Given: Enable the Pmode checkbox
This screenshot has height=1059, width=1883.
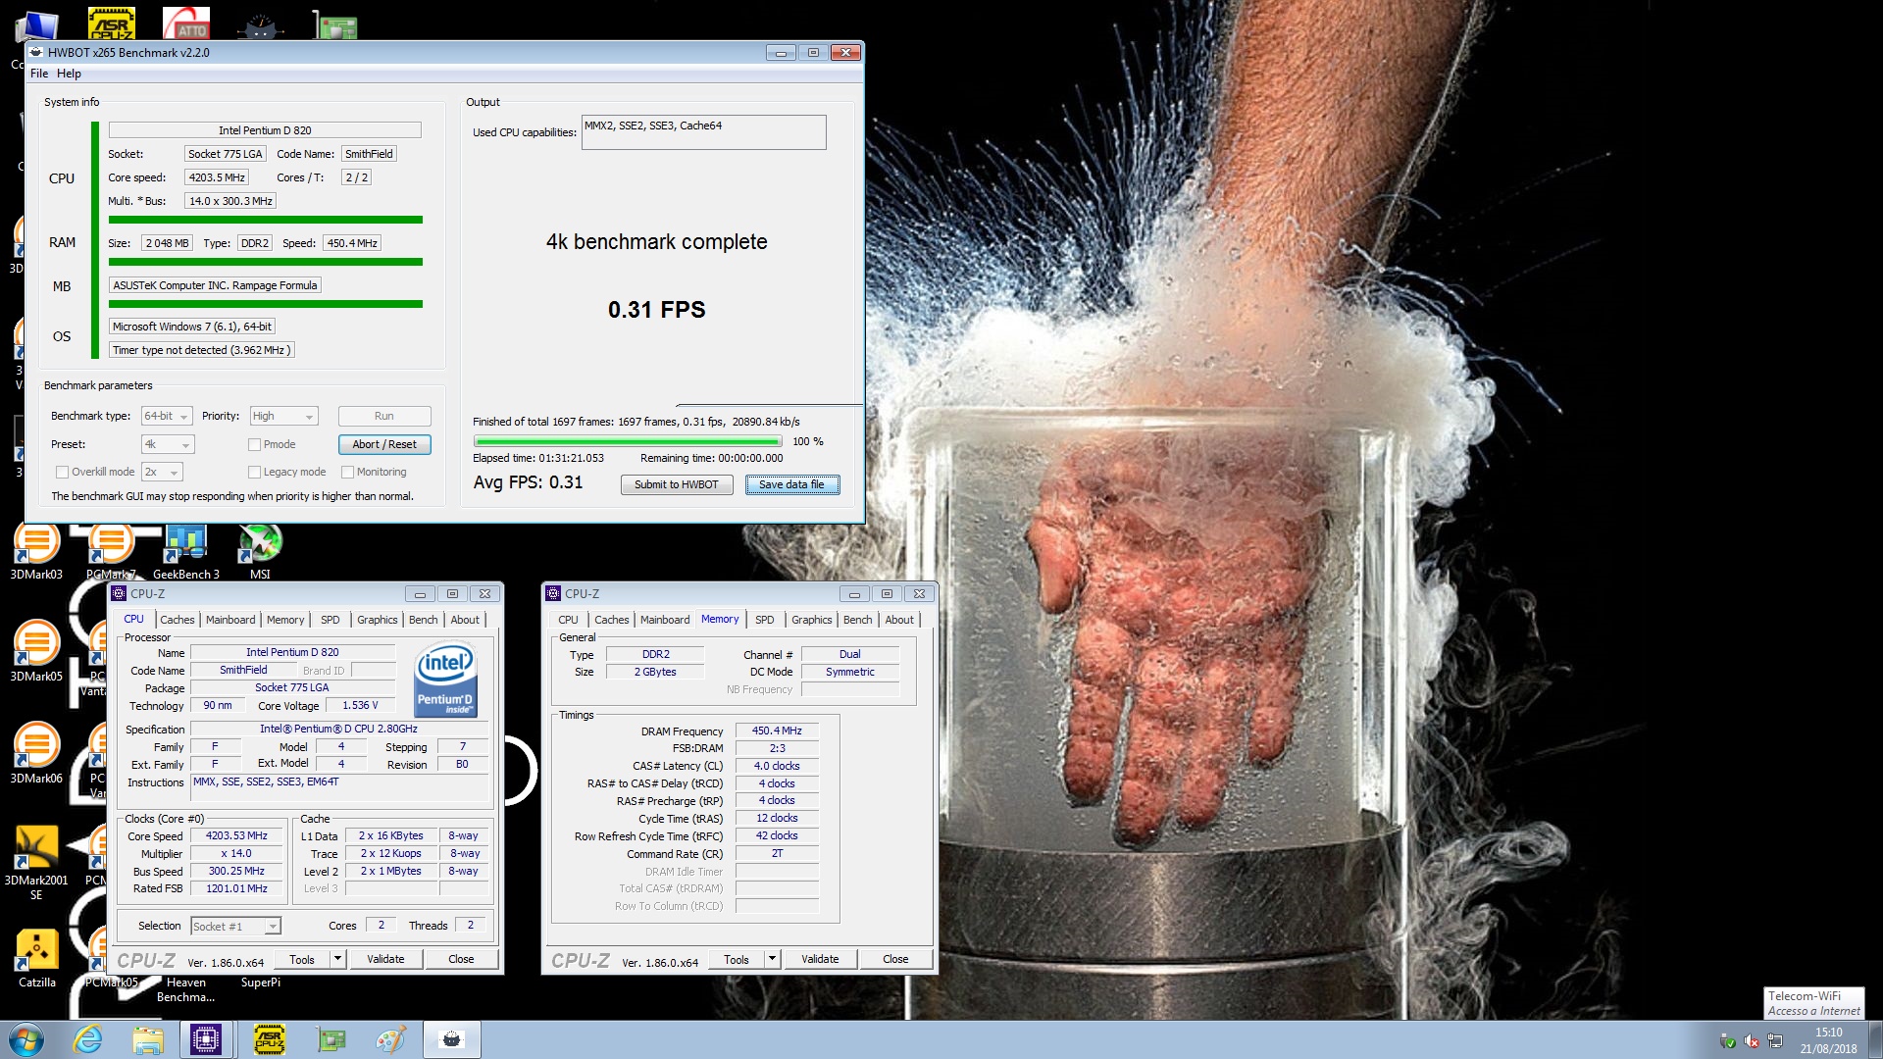Looking at the screenshot, I should [x=254, y=444].
